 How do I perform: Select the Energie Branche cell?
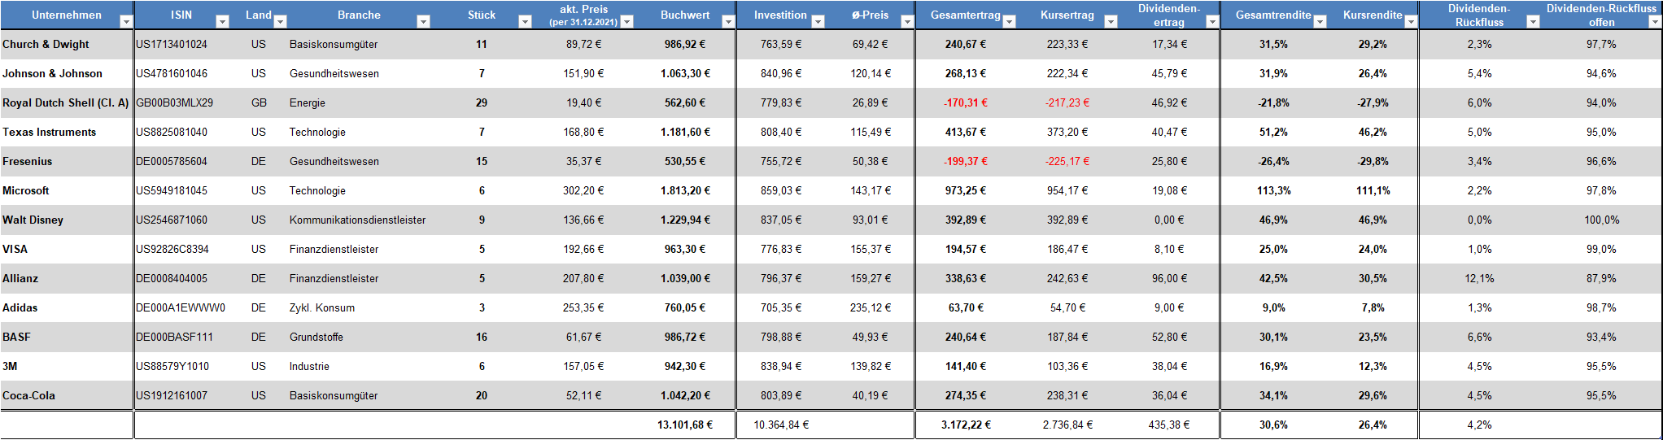(x=308, y=102)
